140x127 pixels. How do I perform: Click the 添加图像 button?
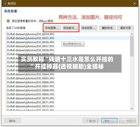pyautogui.click(x=52, y=28)
